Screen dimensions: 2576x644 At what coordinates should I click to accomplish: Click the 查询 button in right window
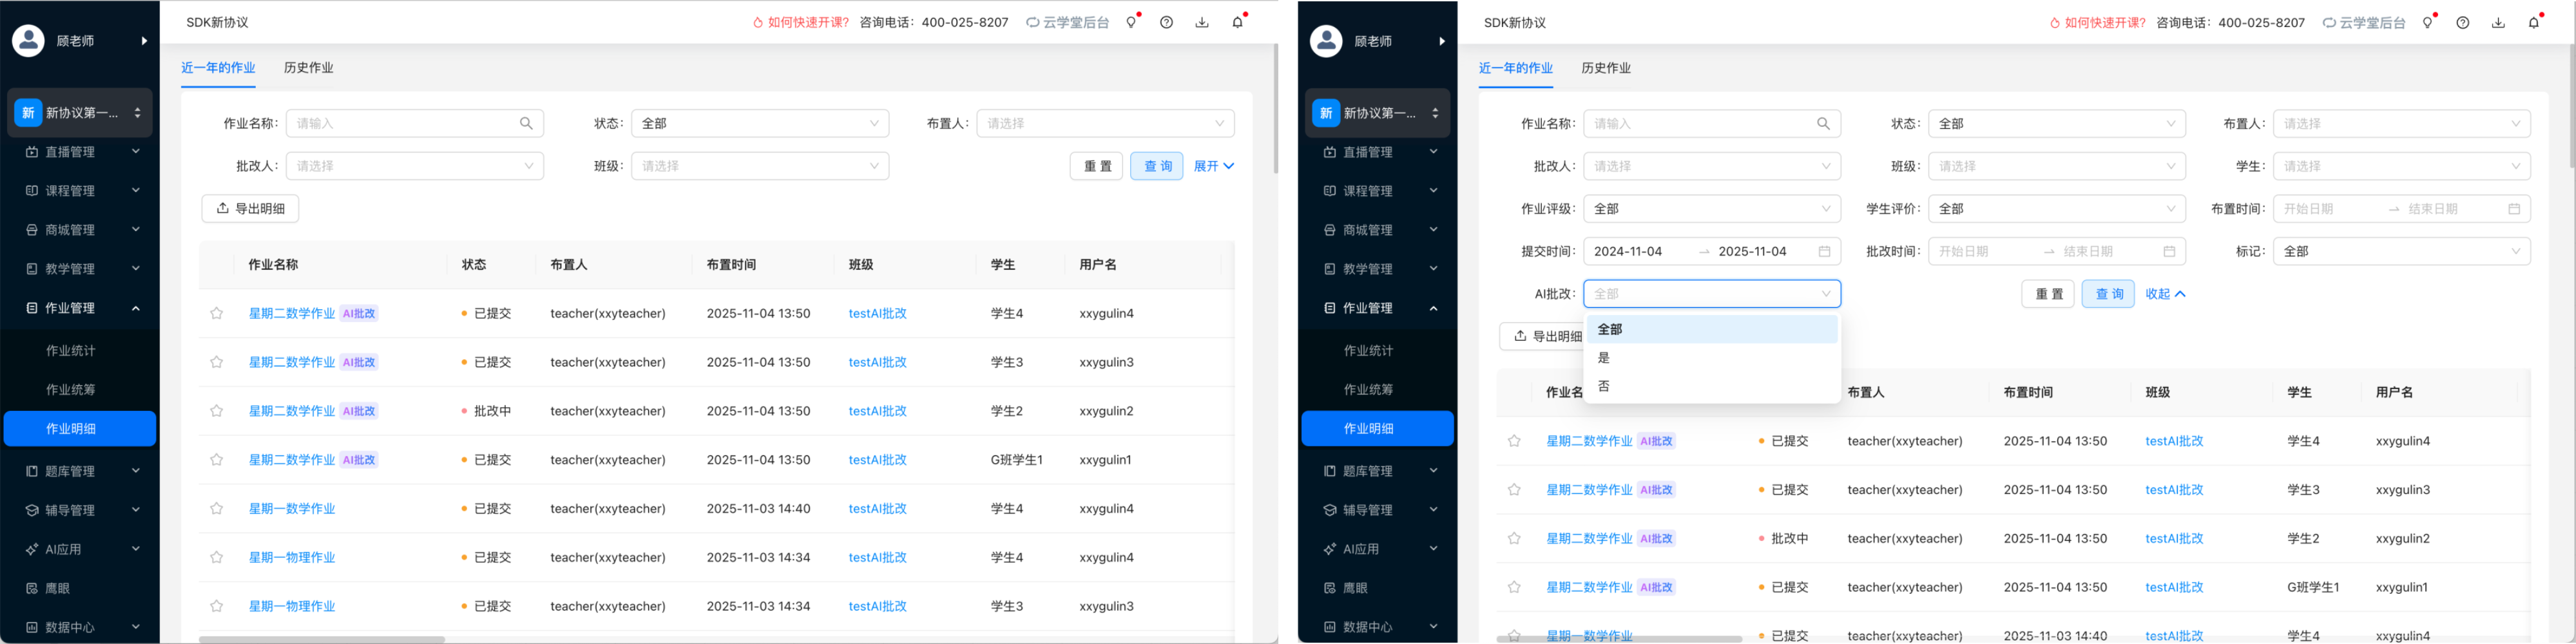click(2108, 294)
